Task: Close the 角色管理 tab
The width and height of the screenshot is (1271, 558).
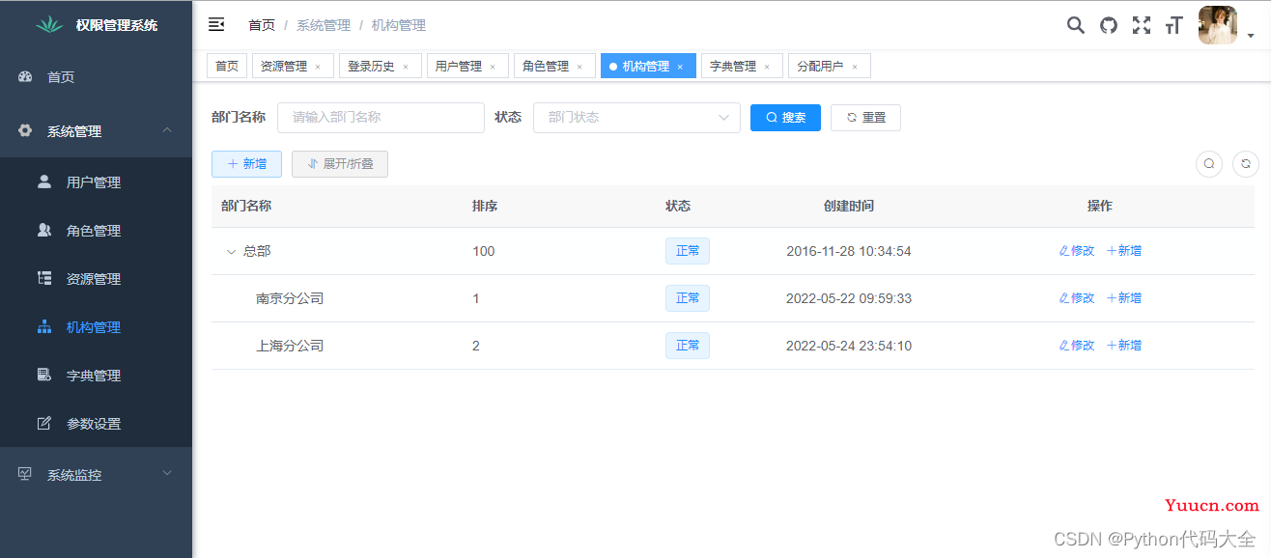Action: (579, 67)
